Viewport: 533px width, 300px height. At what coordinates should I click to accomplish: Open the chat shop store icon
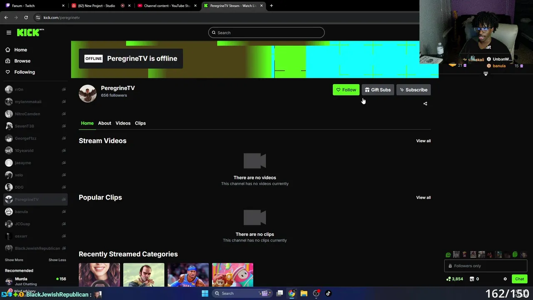[472, 279]
